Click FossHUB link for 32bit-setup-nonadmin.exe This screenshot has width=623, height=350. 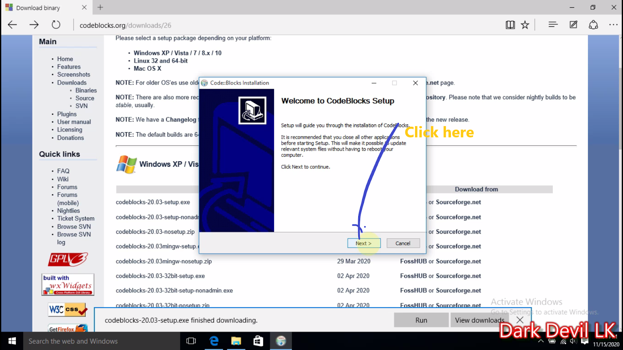[414, 290]
